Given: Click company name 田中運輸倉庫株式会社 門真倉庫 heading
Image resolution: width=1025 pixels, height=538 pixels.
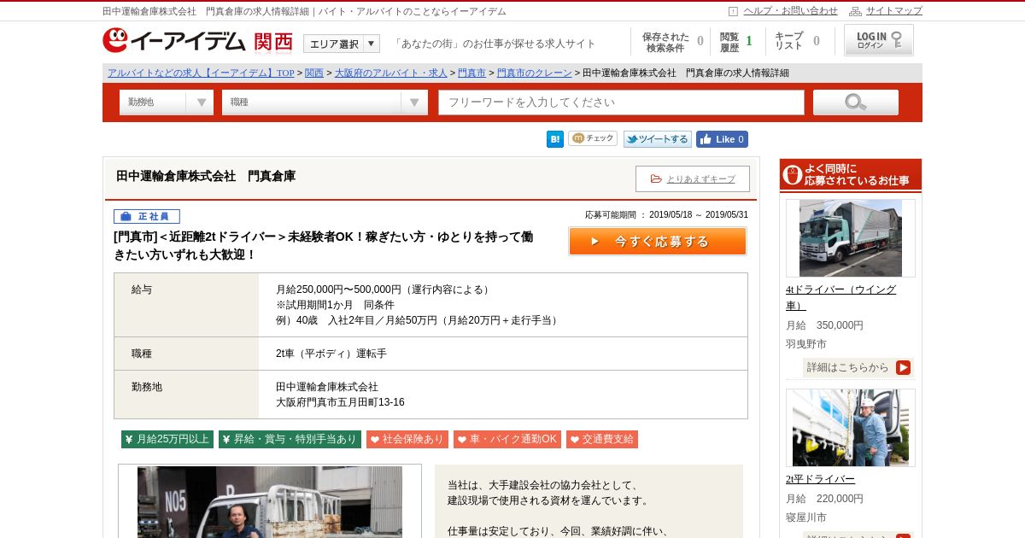Looking at the screenshot, I should coord(206,176).
